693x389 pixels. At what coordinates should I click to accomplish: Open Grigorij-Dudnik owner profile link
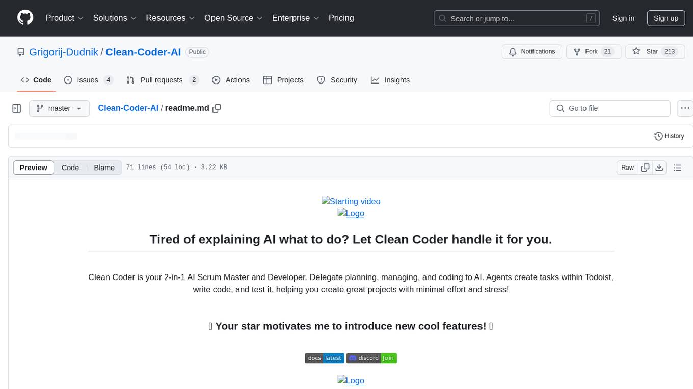pyautogui.click(x=64, y=52)
